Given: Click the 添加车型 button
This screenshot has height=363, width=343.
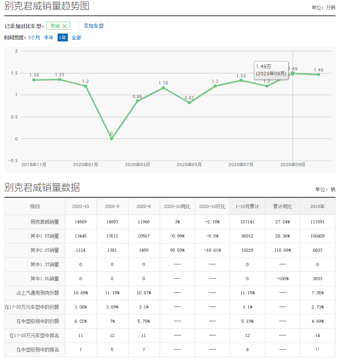Looking at the screenshot, I should pyautogui.click(x=93, y=26).
